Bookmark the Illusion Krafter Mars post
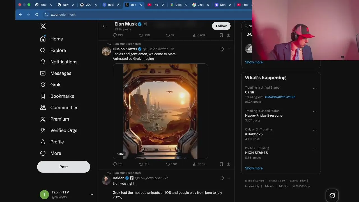Image resolution: width=359 pixels, height=202 pixels. 221,164
